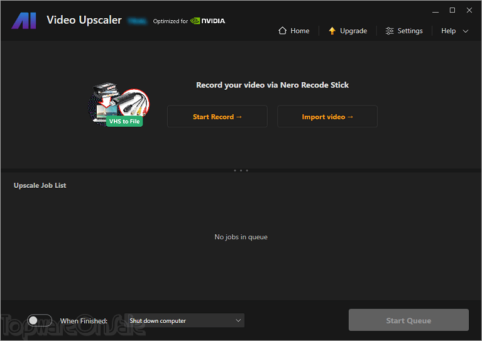Image resolution: width=482 pixels, height=341 pixels.
Task: Click the When Finished label
Action: point(84,321)
